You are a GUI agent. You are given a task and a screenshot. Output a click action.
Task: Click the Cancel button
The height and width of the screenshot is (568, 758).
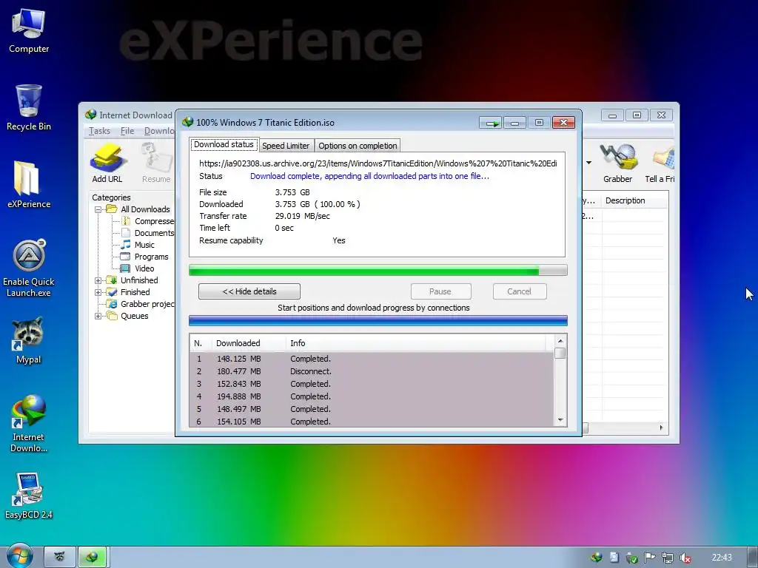[519, 291]
